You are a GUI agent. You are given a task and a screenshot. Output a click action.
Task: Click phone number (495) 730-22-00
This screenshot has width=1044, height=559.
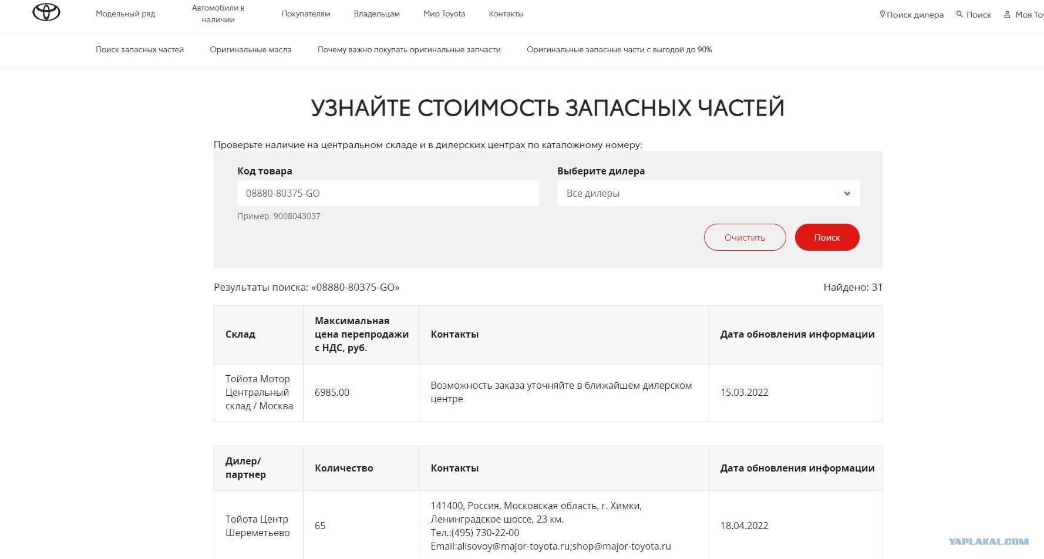coord(486,533)
